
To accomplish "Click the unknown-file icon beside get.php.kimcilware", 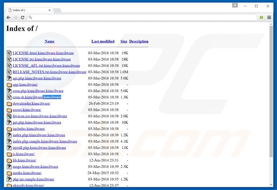I will pos(9,122).
